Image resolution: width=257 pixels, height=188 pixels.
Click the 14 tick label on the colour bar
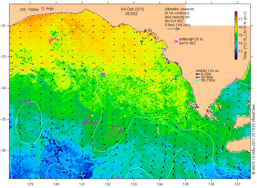(x=240, y=43)
